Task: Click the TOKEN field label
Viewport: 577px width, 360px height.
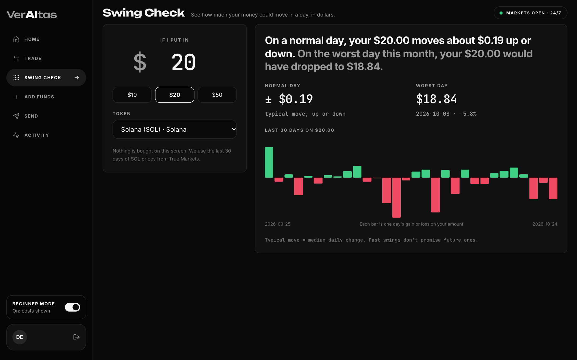Action: [x=122, y=114]
